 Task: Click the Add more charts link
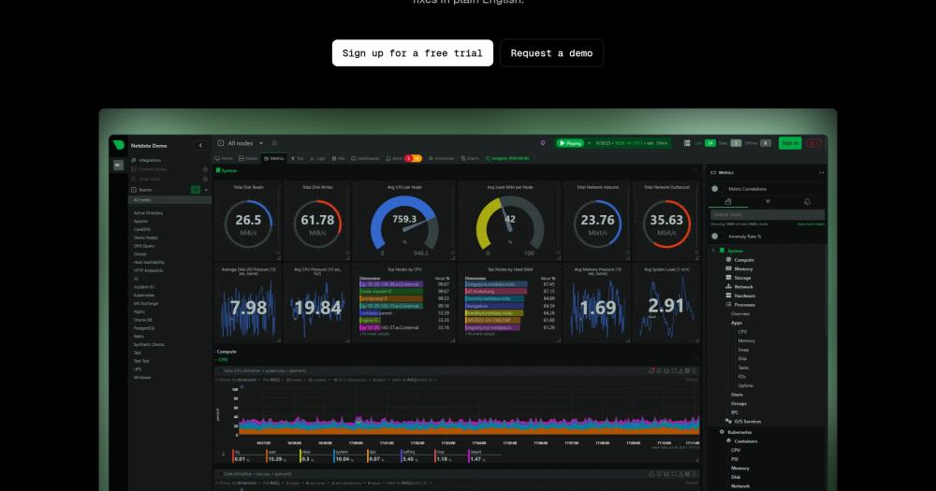coord(811,224)
